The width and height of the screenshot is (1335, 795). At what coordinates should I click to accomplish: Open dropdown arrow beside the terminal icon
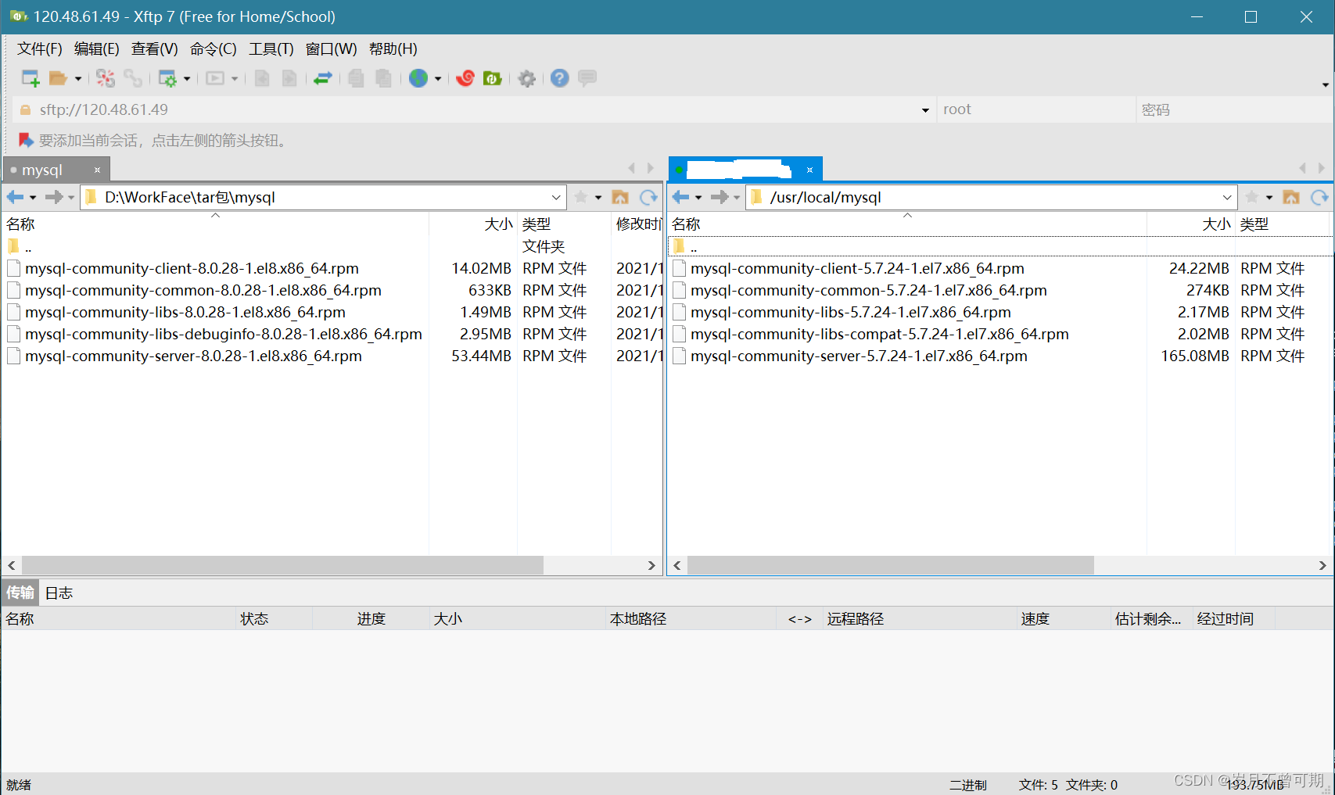[235, 79]
